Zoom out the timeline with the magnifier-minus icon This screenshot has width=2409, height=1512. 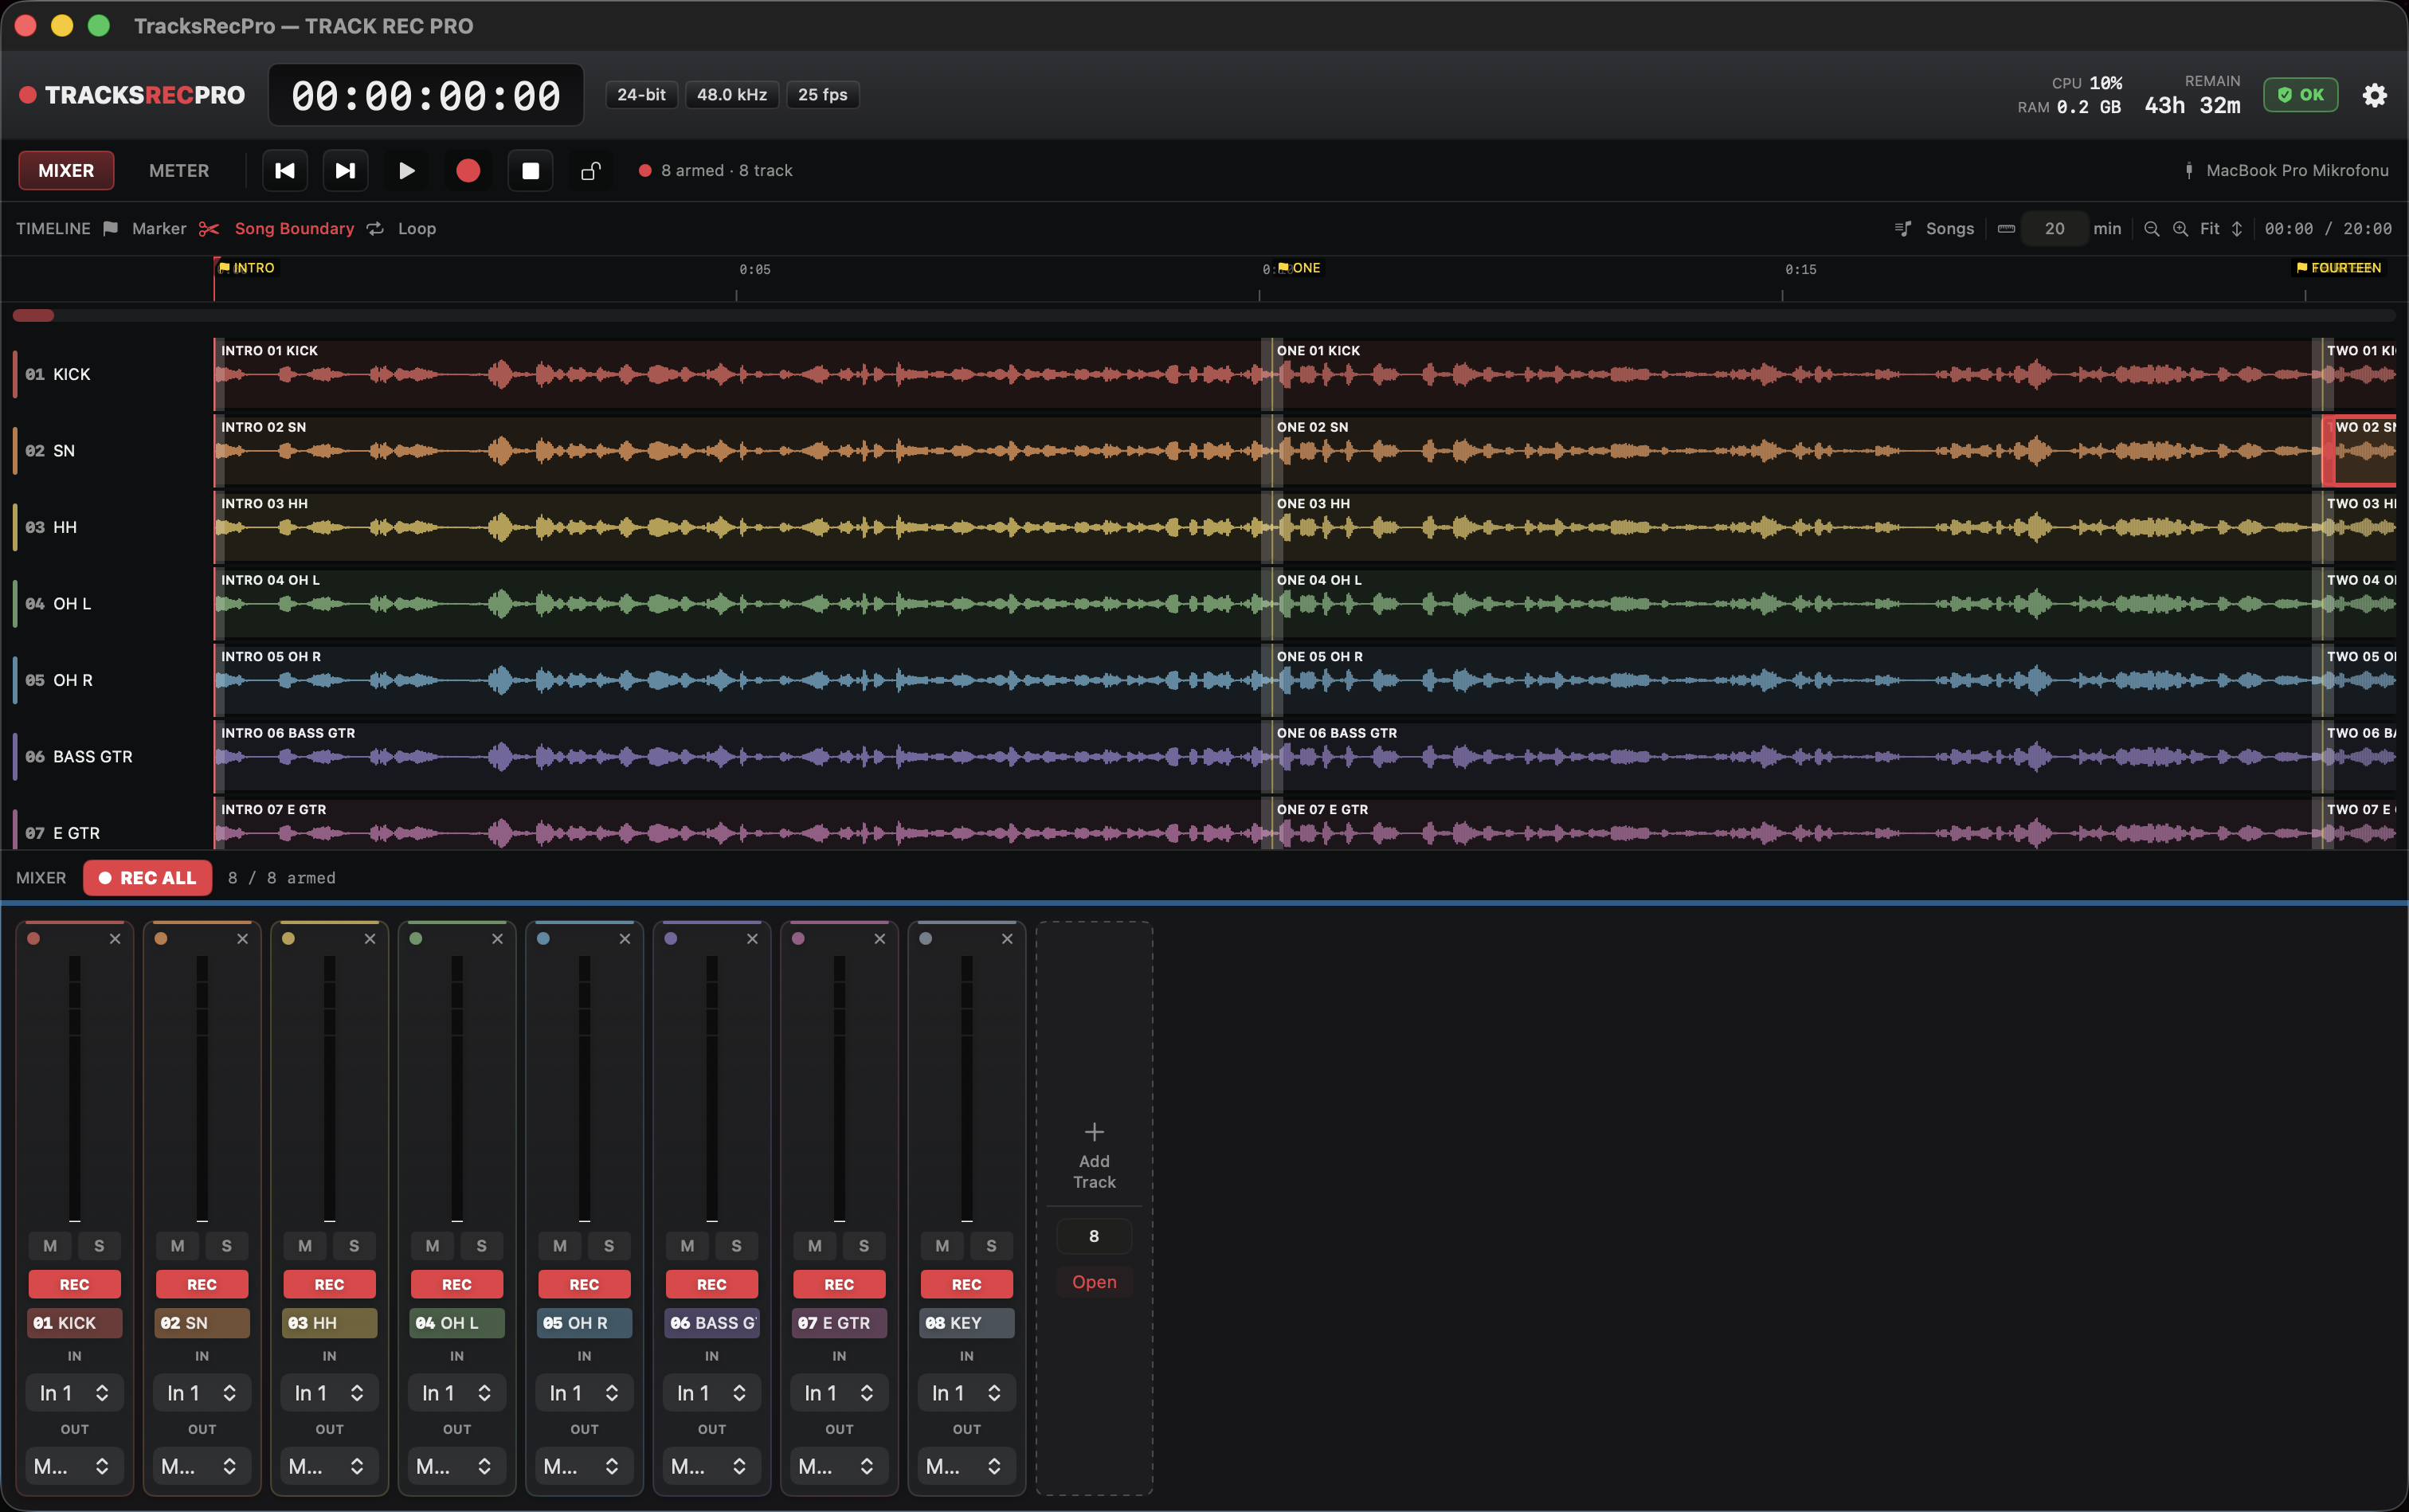click(2152, 229)
